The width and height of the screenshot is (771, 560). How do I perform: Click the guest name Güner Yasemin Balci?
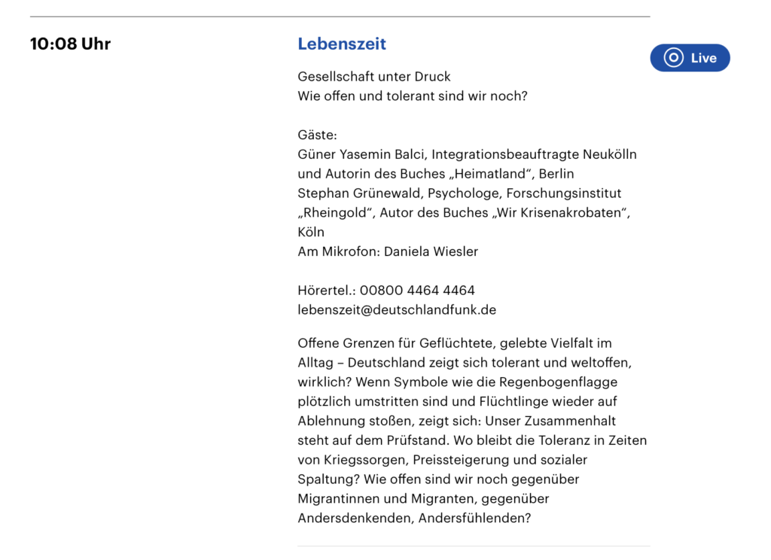(362, 154)
